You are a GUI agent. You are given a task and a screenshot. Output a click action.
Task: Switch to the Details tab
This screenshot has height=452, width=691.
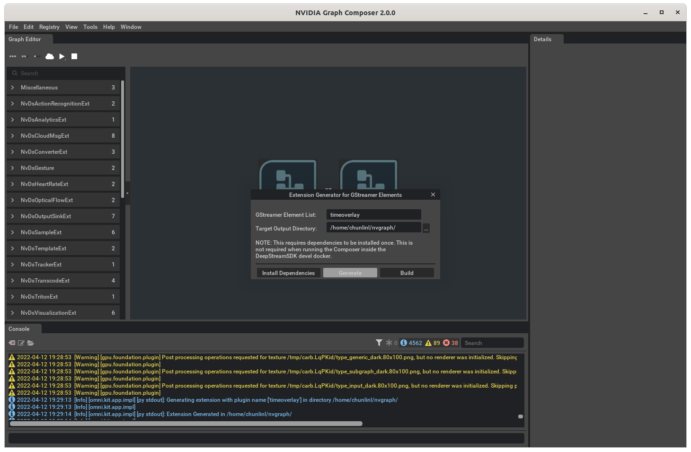pyautogui.click(x=542, y=39)
